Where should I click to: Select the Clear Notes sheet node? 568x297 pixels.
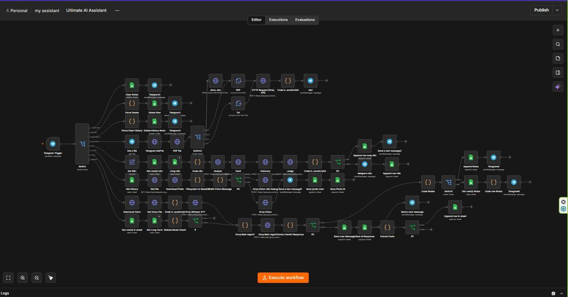(x=132, y=85)
